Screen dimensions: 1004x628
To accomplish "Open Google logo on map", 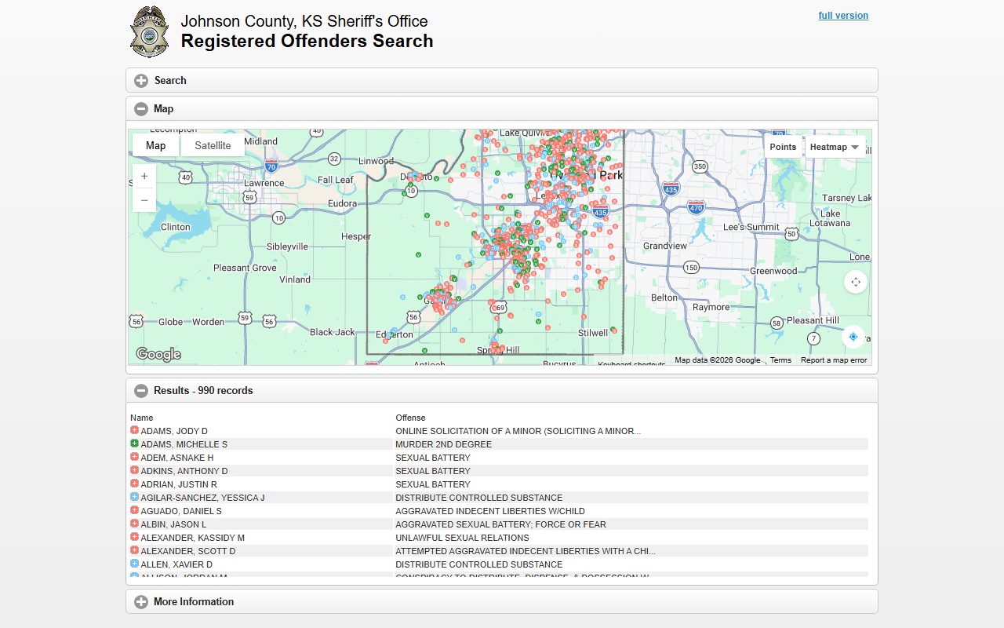I will 158,354.
